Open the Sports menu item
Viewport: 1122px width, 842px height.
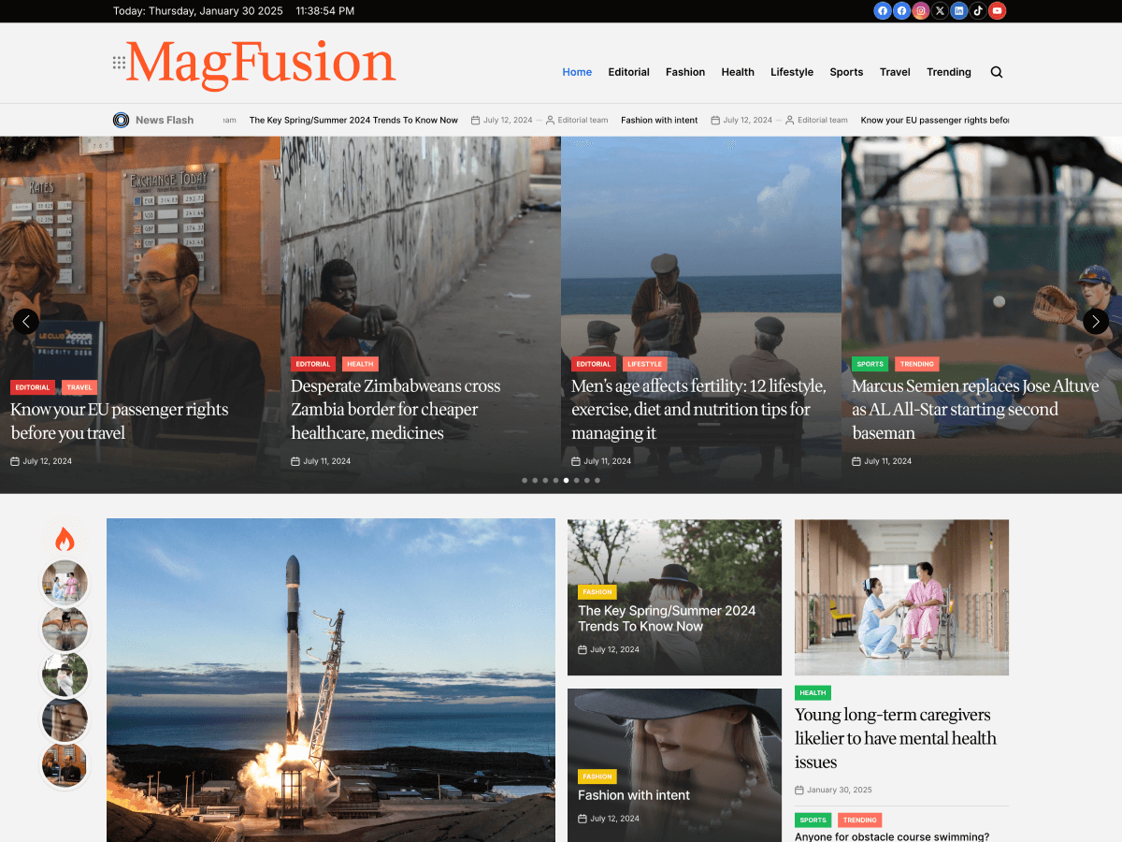pos(846,72)
